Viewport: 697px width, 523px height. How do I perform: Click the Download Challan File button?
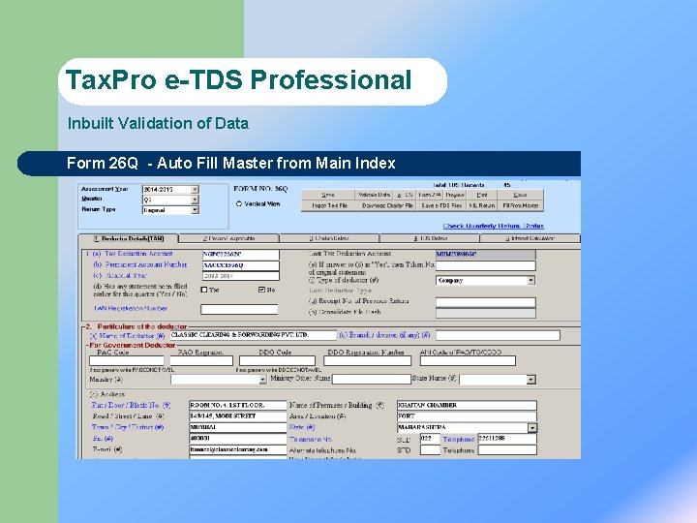(x=387, y=206)
